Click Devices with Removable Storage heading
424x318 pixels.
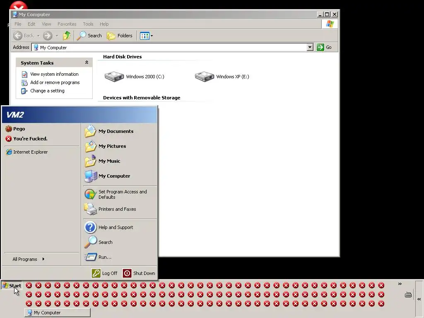click(142, 98)
